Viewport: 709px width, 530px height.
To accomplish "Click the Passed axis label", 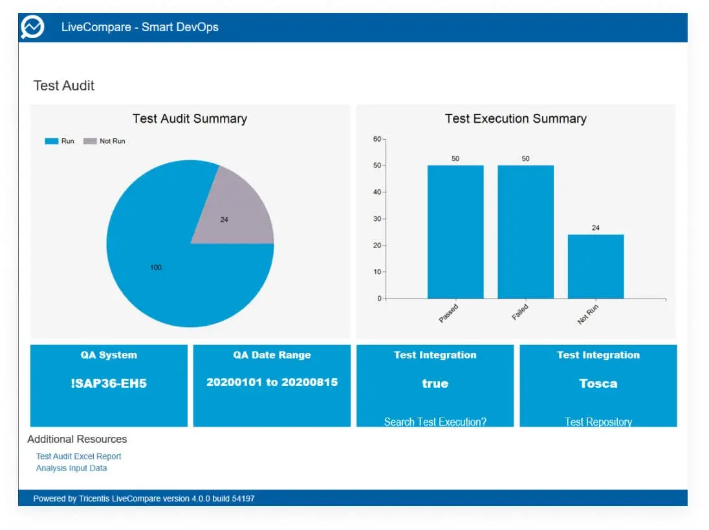I will pos(448,313).
